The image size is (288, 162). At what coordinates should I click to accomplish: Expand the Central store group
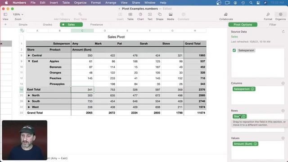(29, 55)
